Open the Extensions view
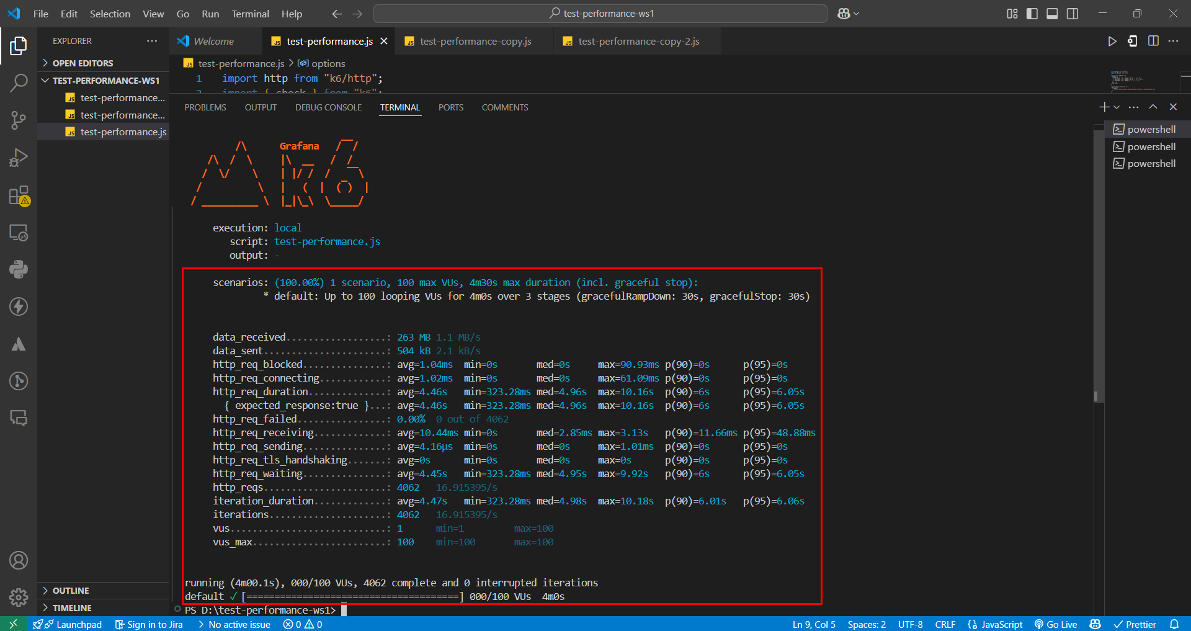The width and height of the screenshot is (1191, 631). (19, 195)
